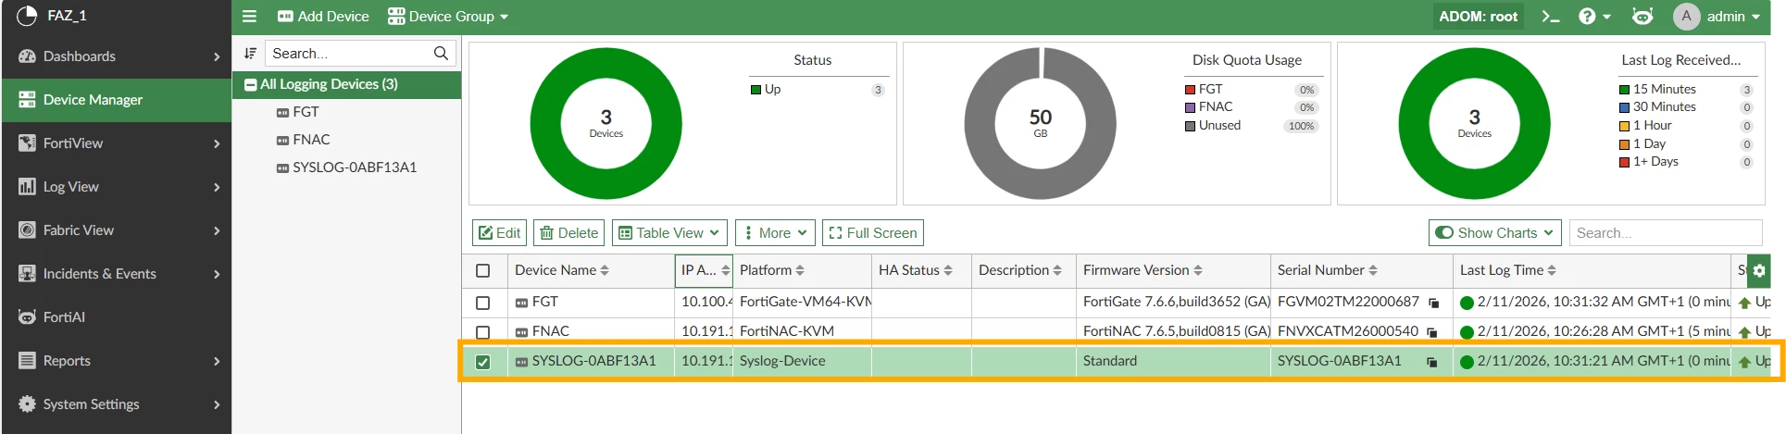Select FNAC in device tree
The width and height of the screenshot is (1786, 434).
point(311,140)
